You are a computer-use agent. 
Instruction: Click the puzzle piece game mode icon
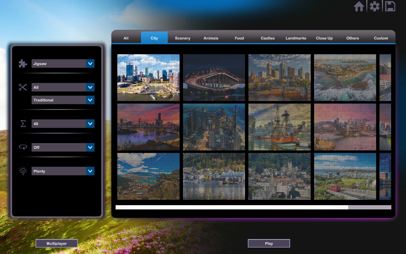point(23,63)
